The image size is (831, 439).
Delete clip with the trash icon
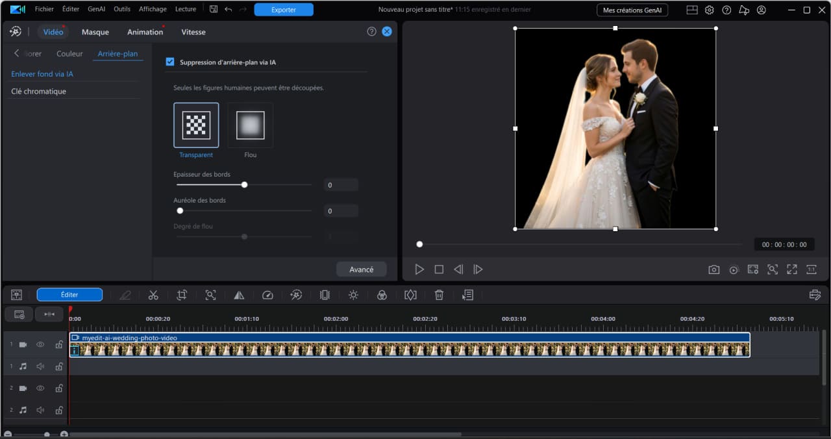439,295
